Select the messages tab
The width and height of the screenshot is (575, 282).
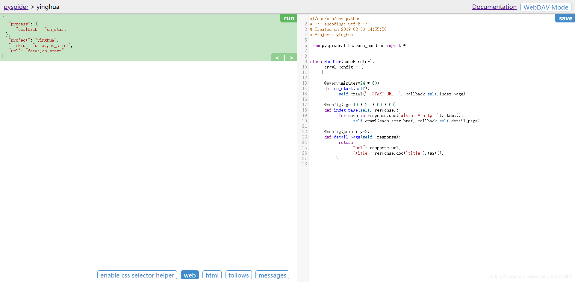coord(272,275)
